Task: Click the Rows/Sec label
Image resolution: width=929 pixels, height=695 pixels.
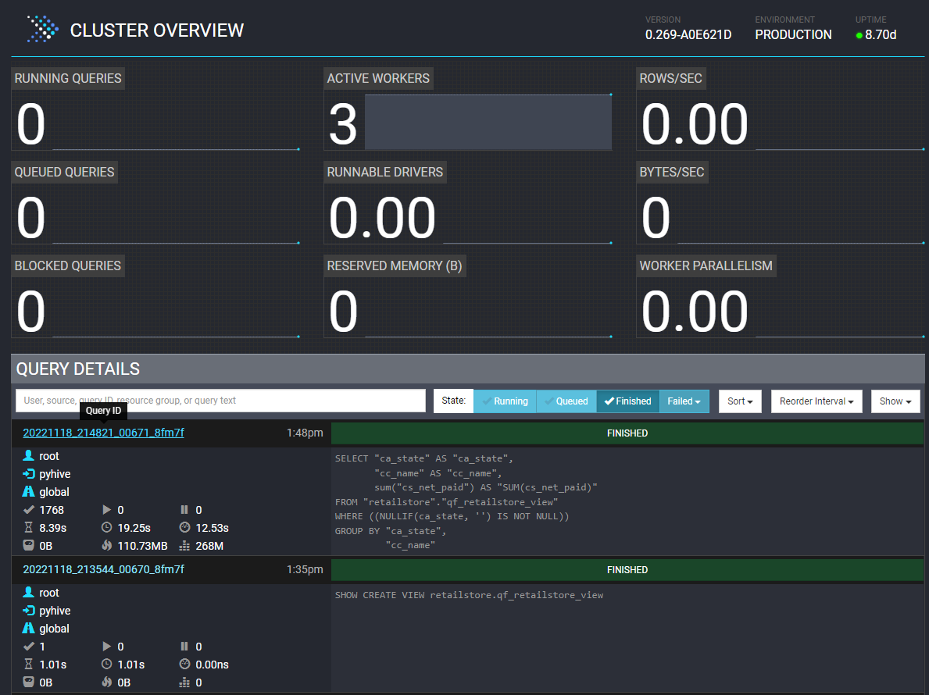Action: click(670, 78)
